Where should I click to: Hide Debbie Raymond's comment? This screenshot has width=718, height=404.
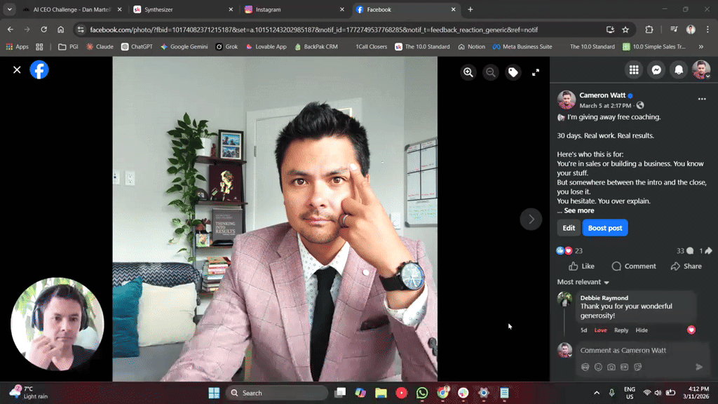point(642,330)
